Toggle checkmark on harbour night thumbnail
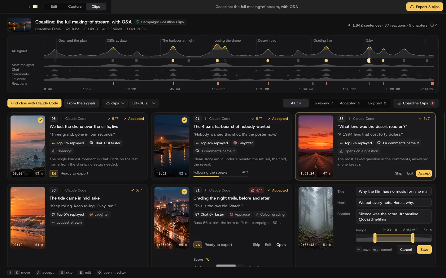This screenshot has width=446, height=278. [x=184, y=120]
